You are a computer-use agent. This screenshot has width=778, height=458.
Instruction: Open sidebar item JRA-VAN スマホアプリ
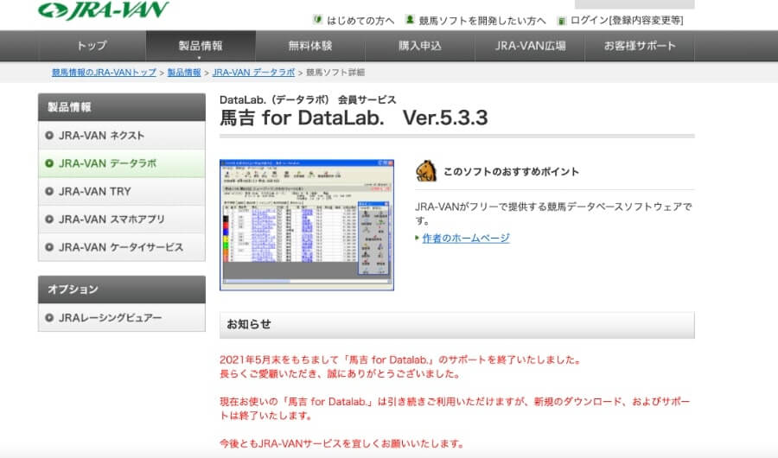122,219
